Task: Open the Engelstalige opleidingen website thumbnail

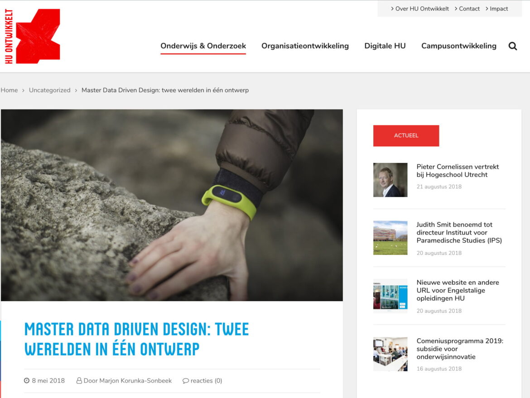Action: 390,296
